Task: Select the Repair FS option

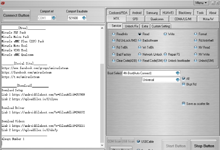Action: coord(165,54)
